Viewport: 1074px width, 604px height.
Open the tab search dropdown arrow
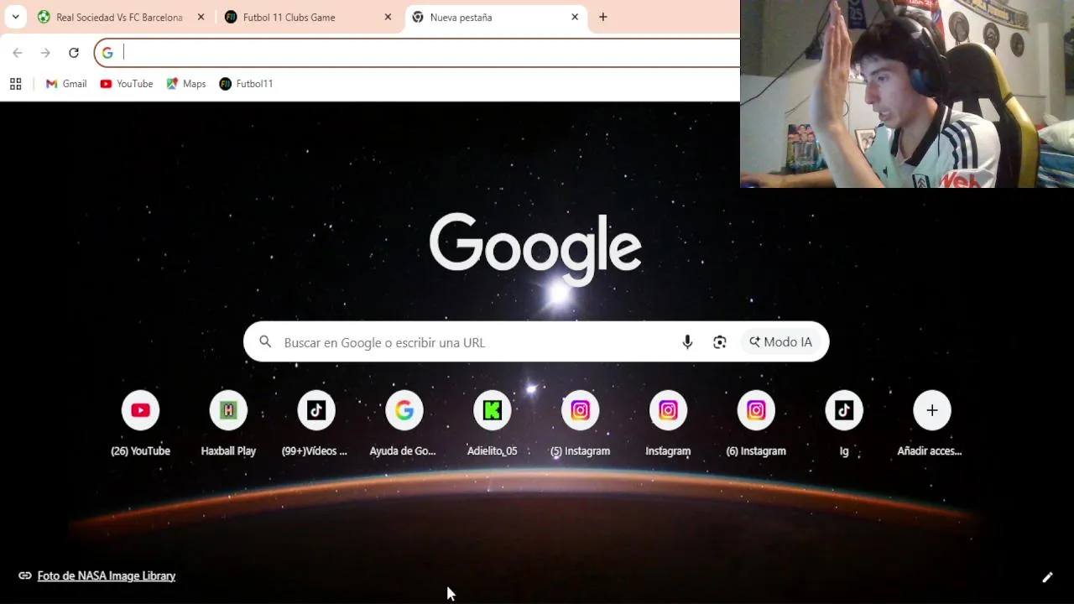(x=15, y=17)
